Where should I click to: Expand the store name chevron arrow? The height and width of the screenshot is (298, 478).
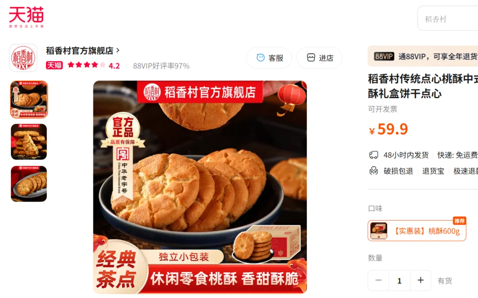[118, 50]
